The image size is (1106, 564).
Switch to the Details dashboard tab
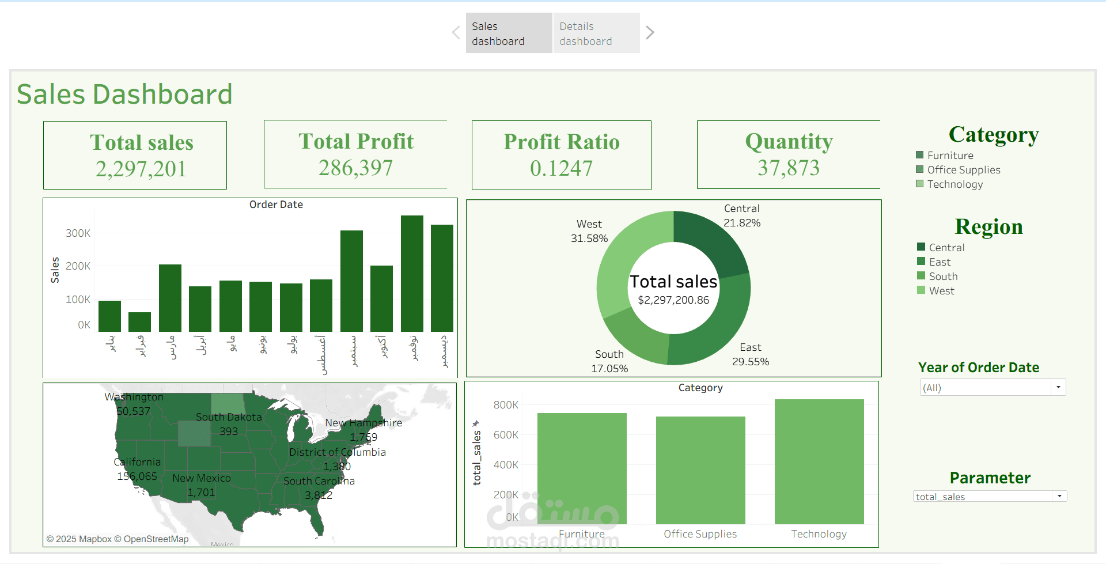point(596,32)
